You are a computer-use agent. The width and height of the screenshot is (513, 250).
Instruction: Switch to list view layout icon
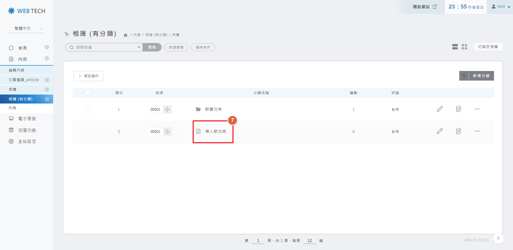point(455,47)
